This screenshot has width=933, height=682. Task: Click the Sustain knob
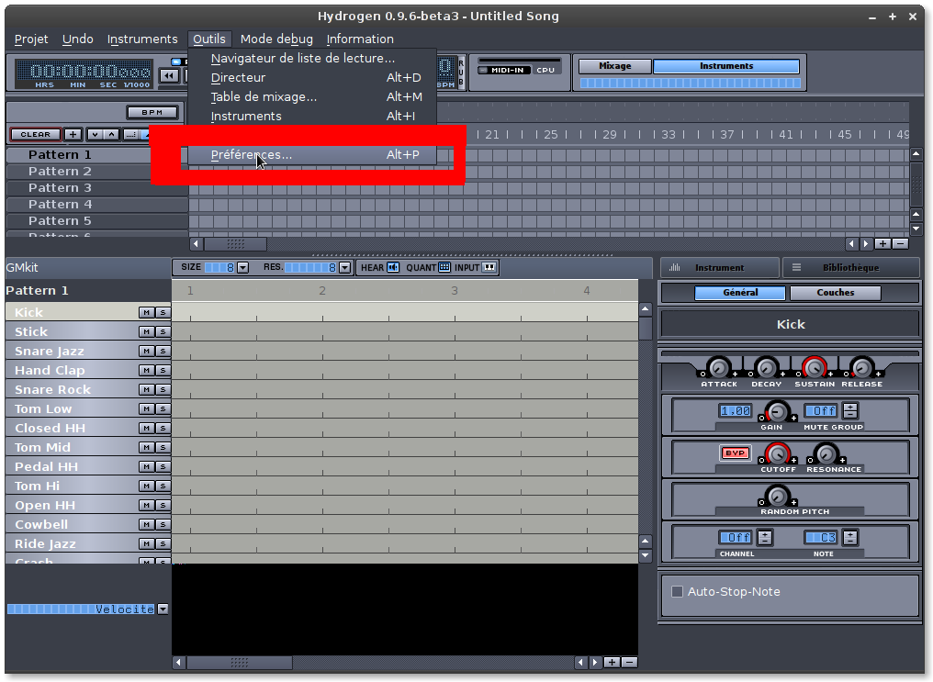[814, 368]
